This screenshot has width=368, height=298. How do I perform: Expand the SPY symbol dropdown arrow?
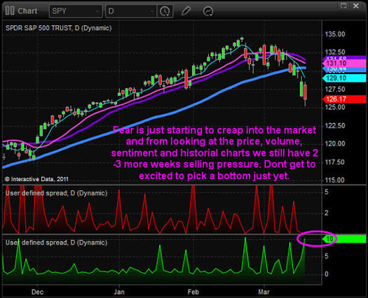point(97,11)
